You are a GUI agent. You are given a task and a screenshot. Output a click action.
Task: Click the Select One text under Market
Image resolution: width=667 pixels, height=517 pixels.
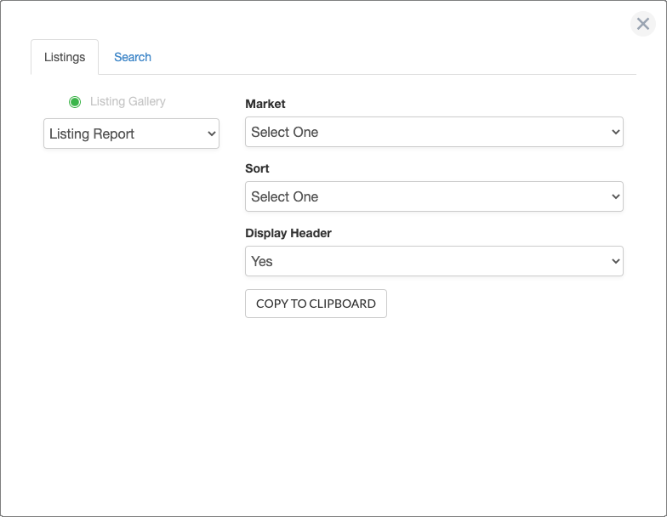284,133
